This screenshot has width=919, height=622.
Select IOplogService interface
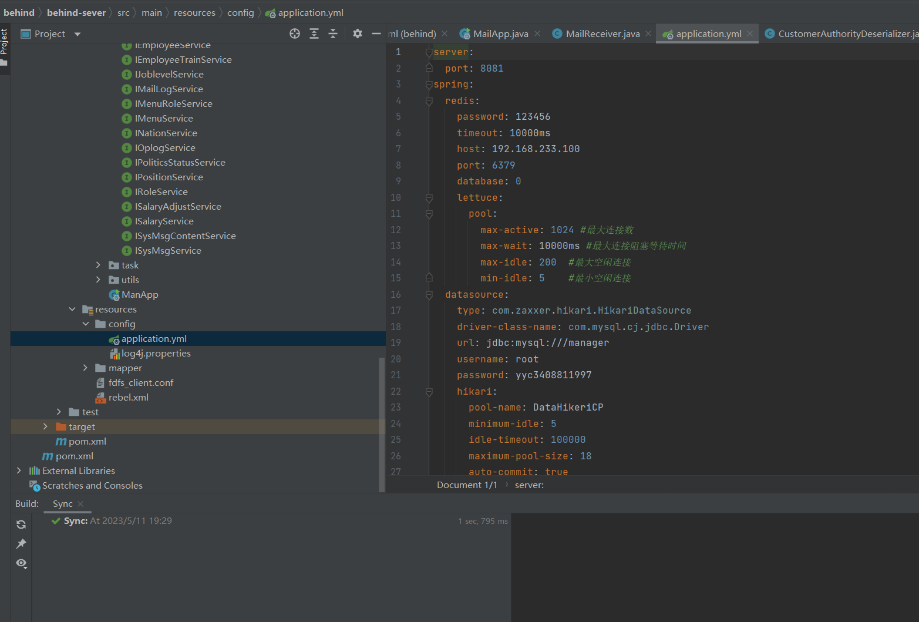[159, 147]
